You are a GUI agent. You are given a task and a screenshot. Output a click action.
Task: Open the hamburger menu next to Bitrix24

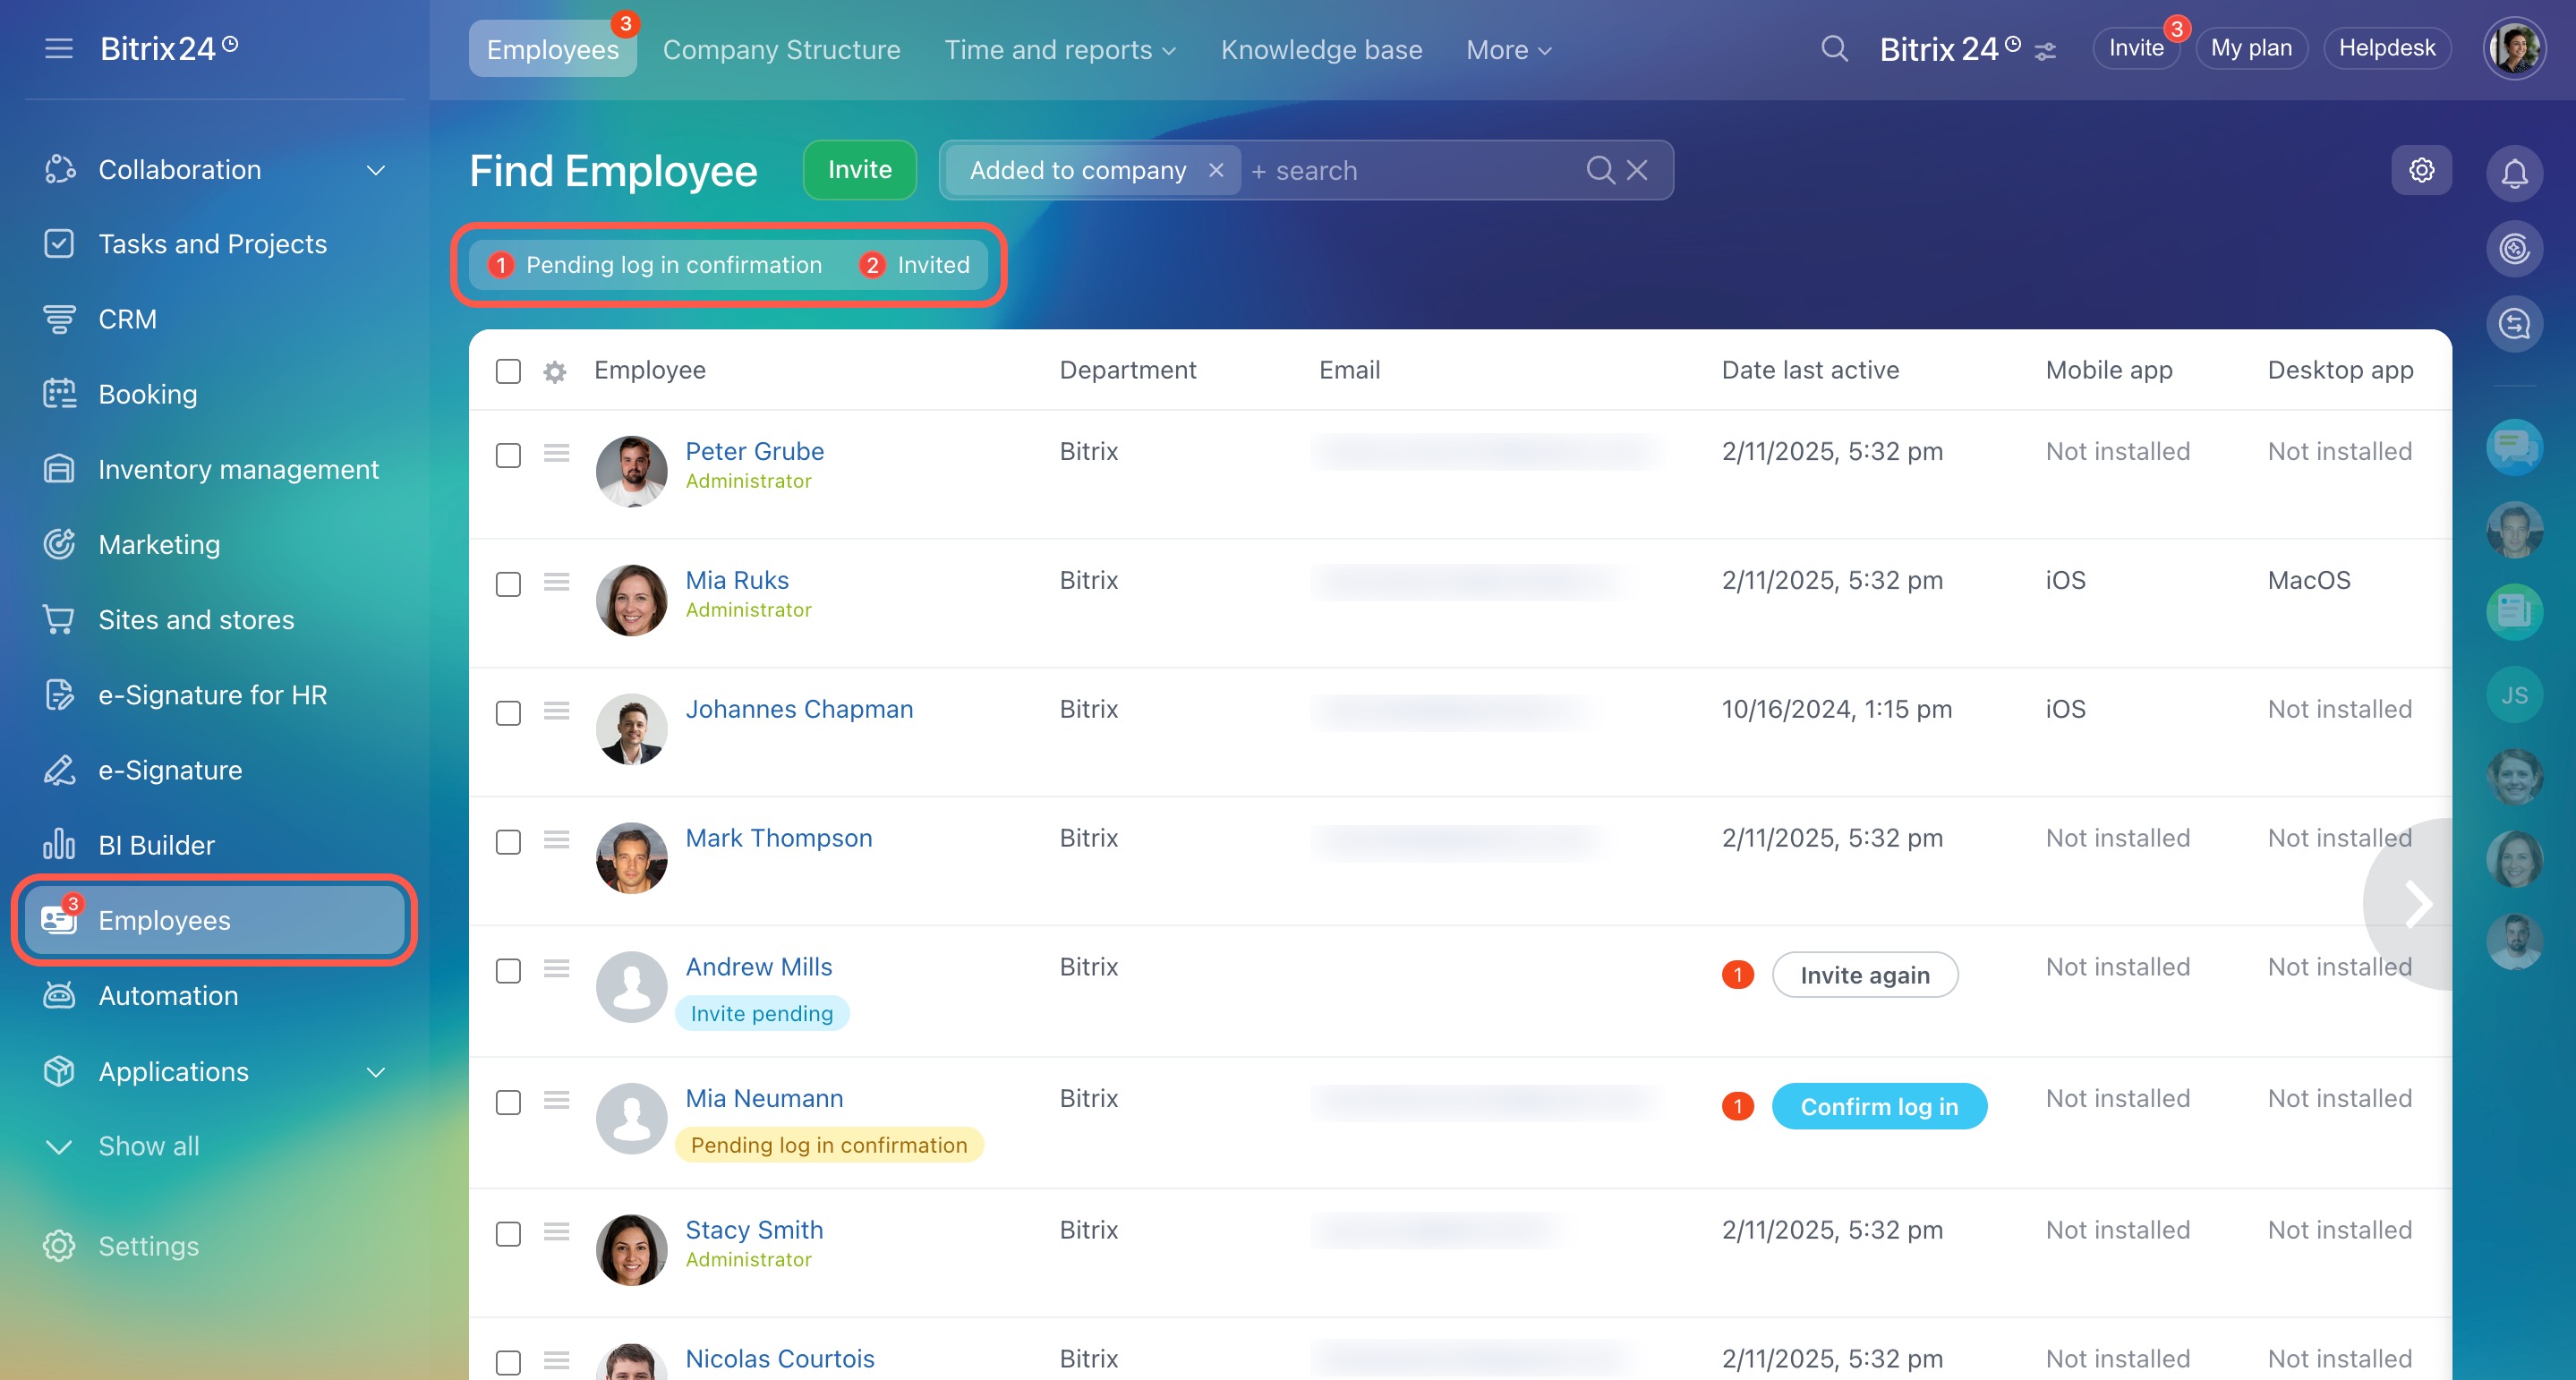click(59, 48)
